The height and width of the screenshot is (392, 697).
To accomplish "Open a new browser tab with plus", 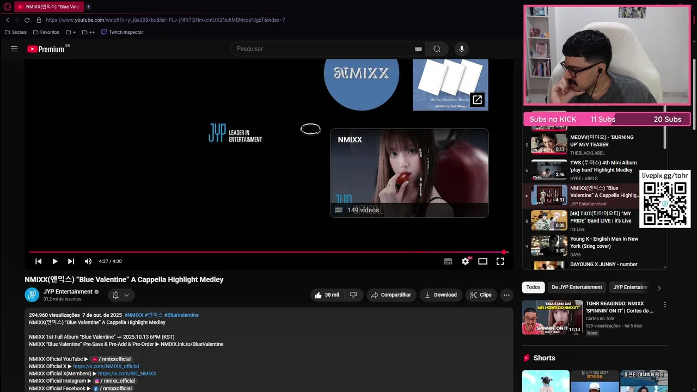I will tap(88, 7).
